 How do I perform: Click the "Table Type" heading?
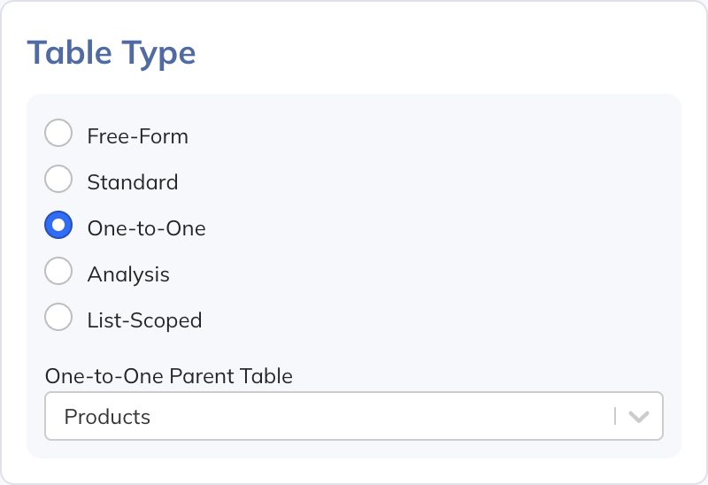(112, 53)
